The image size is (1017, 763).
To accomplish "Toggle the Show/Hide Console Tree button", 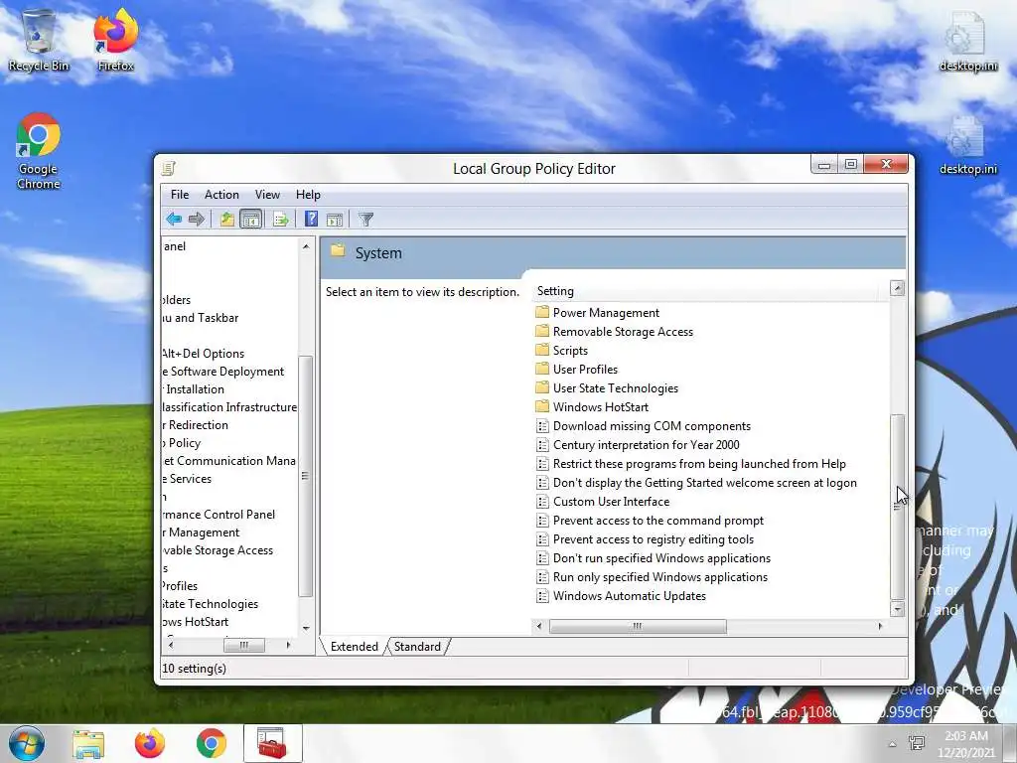I will [x=250, y=220].
